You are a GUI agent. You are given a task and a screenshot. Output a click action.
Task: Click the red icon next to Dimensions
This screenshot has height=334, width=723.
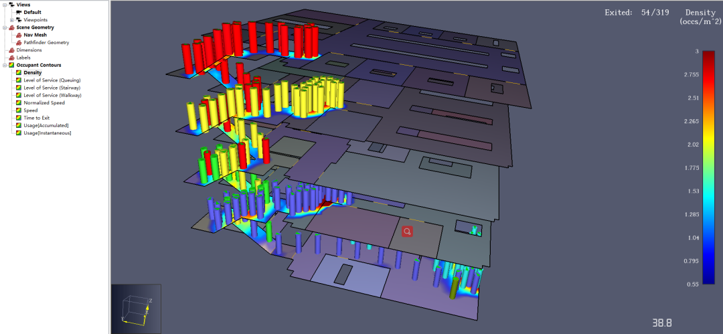(x=11, y=50)
